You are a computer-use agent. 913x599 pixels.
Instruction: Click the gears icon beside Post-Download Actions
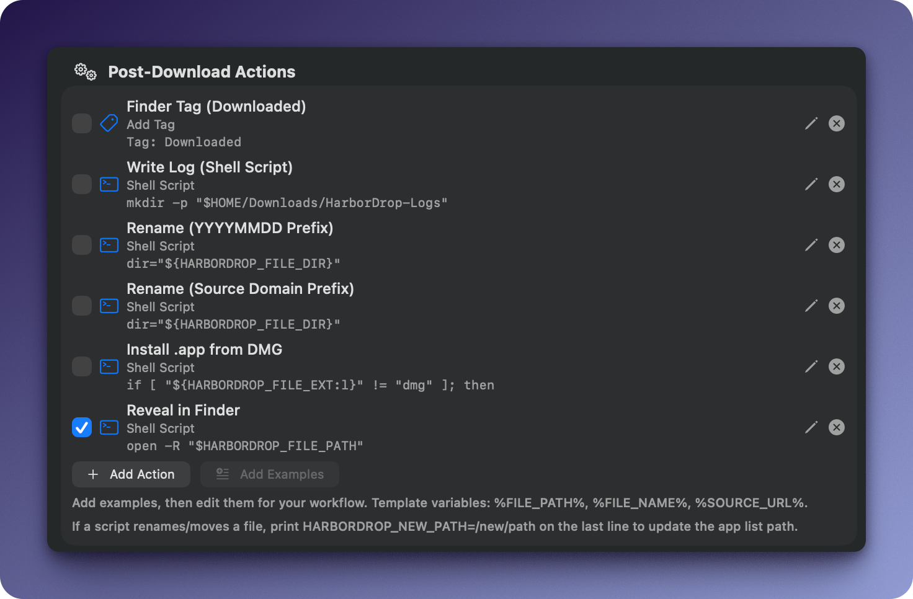pos(86,72)
